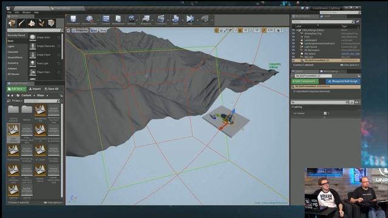Open View Options in World Outliner

coord(350,65)
